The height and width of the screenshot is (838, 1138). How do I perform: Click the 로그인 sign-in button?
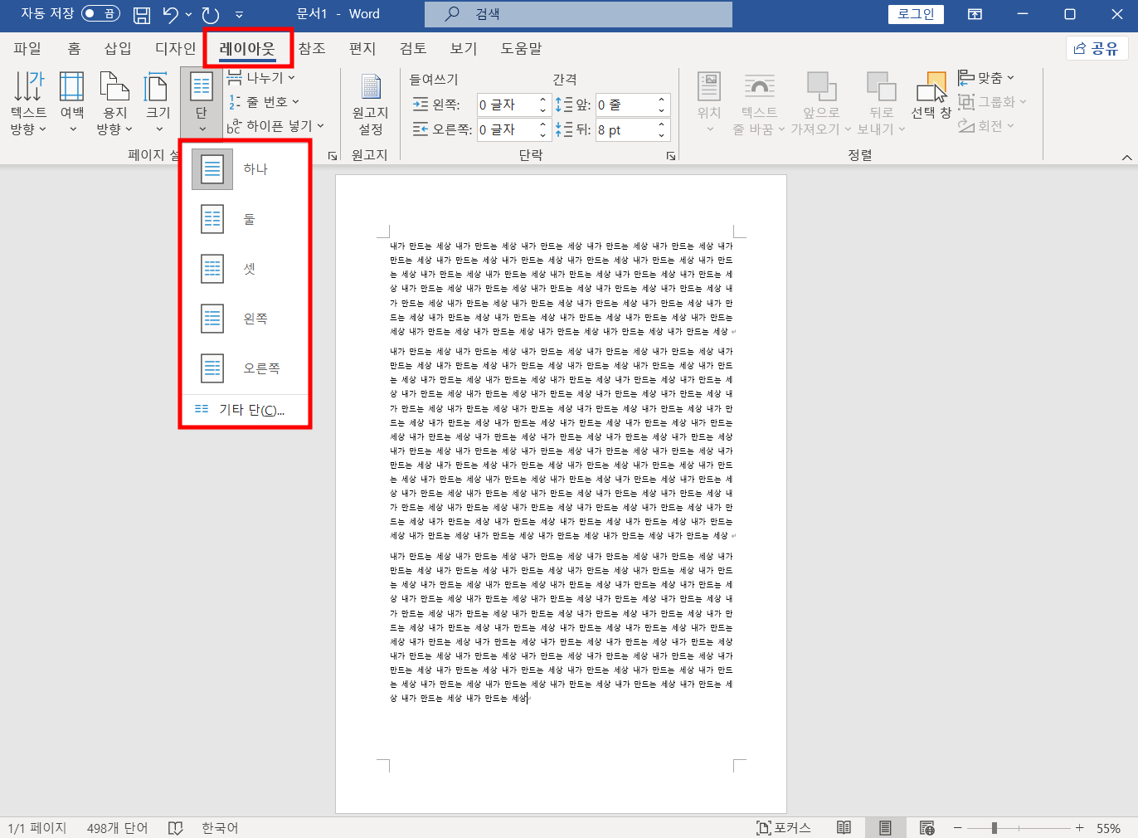click(916, 14)
